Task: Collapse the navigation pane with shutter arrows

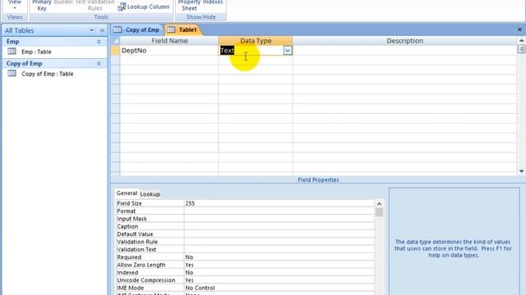Action: tap(102, 30)
